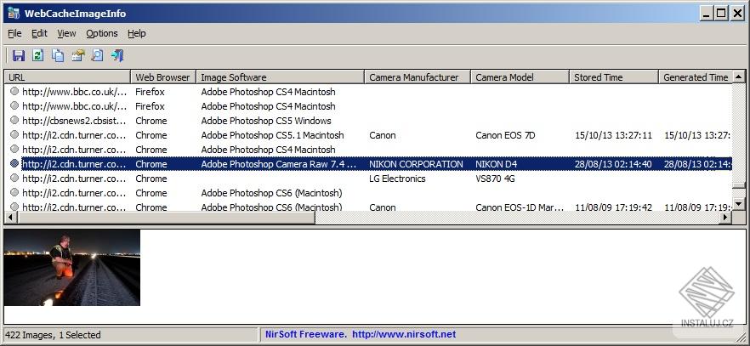Click the vertical scrollbar down arrow
The image size is (750, 346).
click(x=739, y=203)
